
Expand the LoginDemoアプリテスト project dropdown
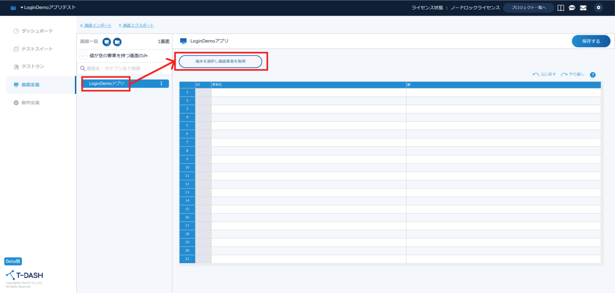pyautogui.click(x=48, y=7)
